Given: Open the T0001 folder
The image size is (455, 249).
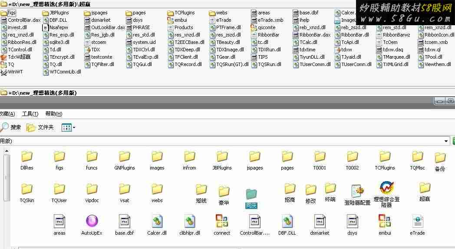Looking at the screenshot, I should tap(320, 160).
